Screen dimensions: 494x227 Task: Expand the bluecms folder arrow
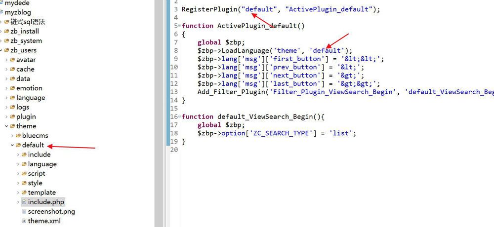tap(12, 136)
